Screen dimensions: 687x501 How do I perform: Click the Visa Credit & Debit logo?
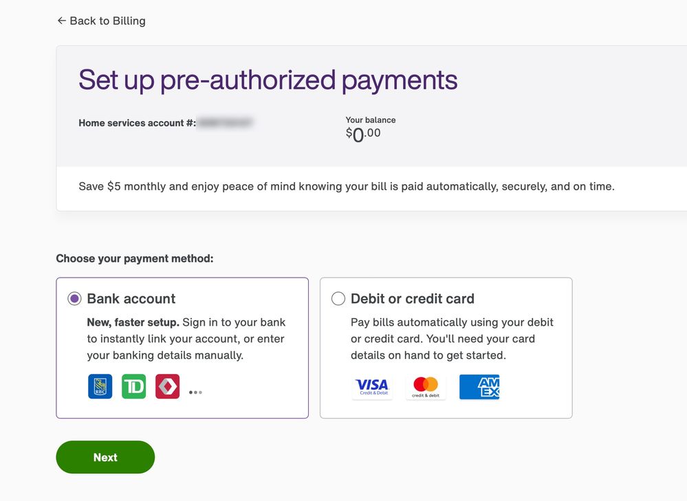tap(372, 387)
